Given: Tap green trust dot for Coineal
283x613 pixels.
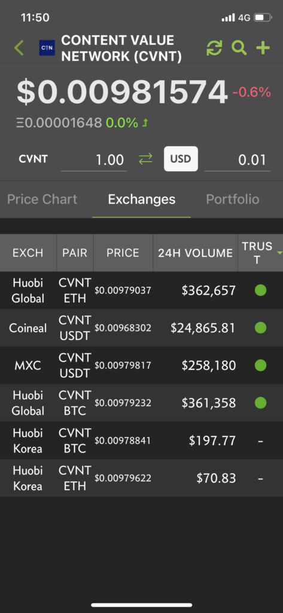Looking at the screenshot, I should click(261, 327).
